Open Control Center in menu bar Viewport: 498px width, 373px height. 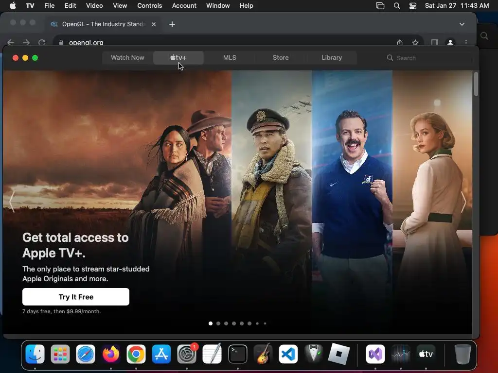tap(412, 6)
